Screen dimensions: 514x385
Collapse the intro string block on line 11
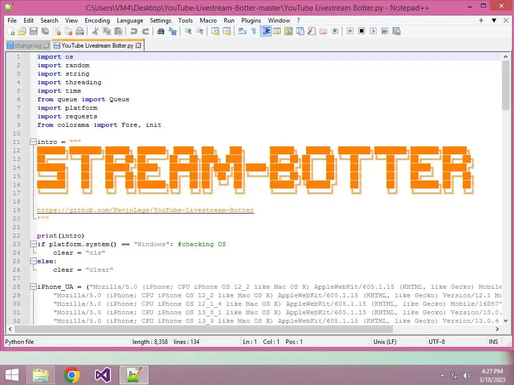[x=33, y=142]
